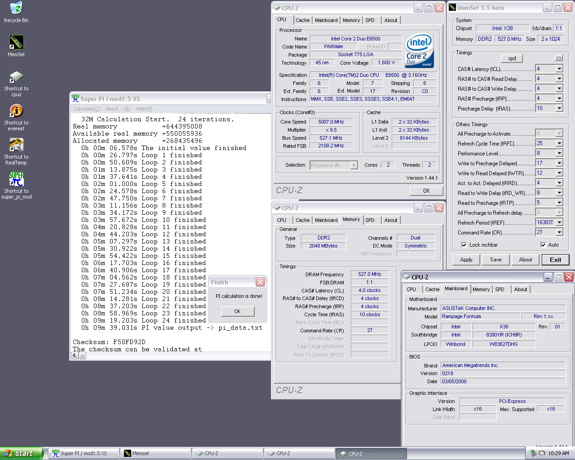Click the DRAM Frequency value 527.0 MHz
This screenshot has height=460, width=575.
tap(370, 274)
